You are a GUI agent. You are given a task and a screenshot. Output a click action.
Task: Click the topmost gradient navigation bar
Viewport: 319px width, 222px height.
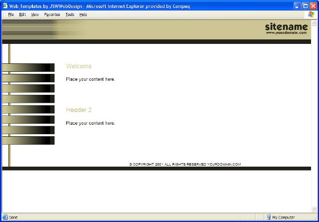click(x=28, y=67)
